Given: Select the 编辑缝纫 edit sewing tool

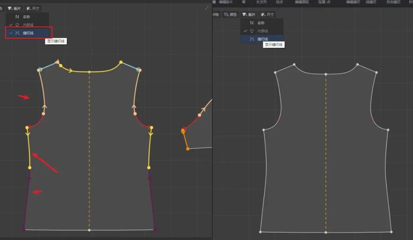Looking at the screenshot, I should 353,2.
